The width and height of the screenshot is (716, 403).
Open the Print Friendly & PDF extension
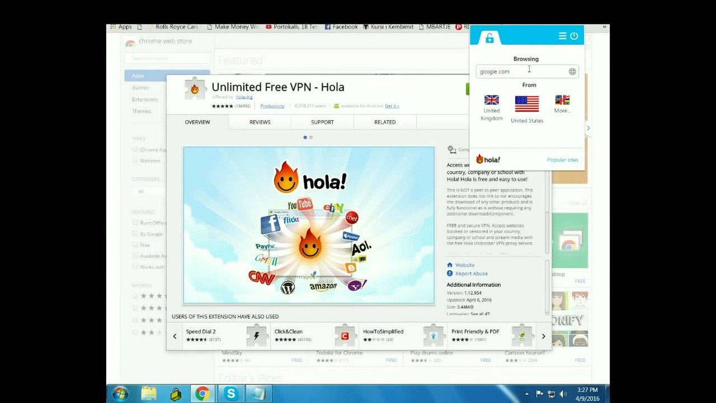pos(492,336)
